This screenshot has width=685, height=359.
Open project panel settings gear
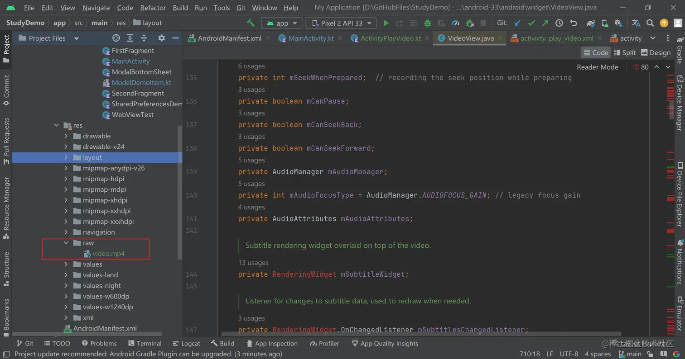161,38
